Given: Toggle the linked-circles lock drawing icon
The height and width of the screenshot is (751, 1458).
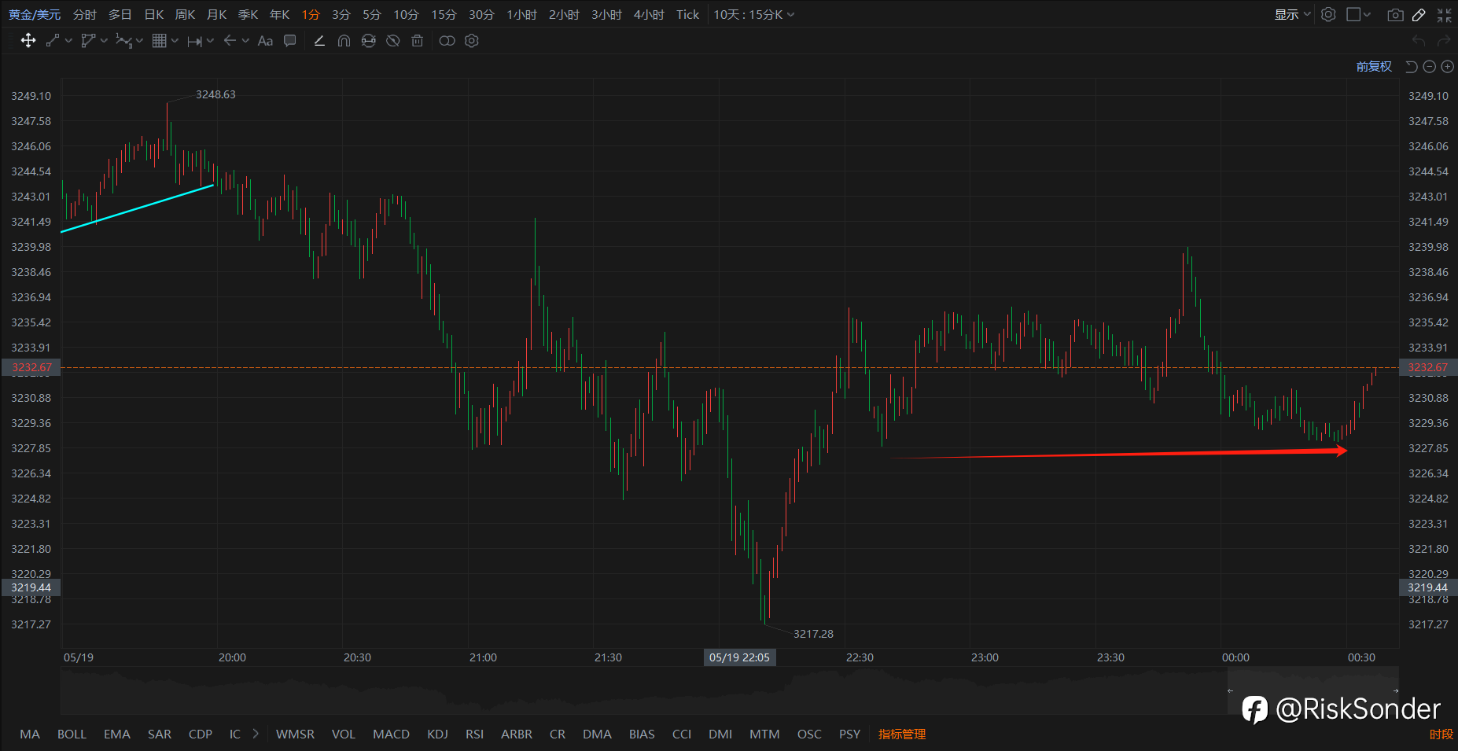Looking at the screenshot, I should tap(447, 41).
